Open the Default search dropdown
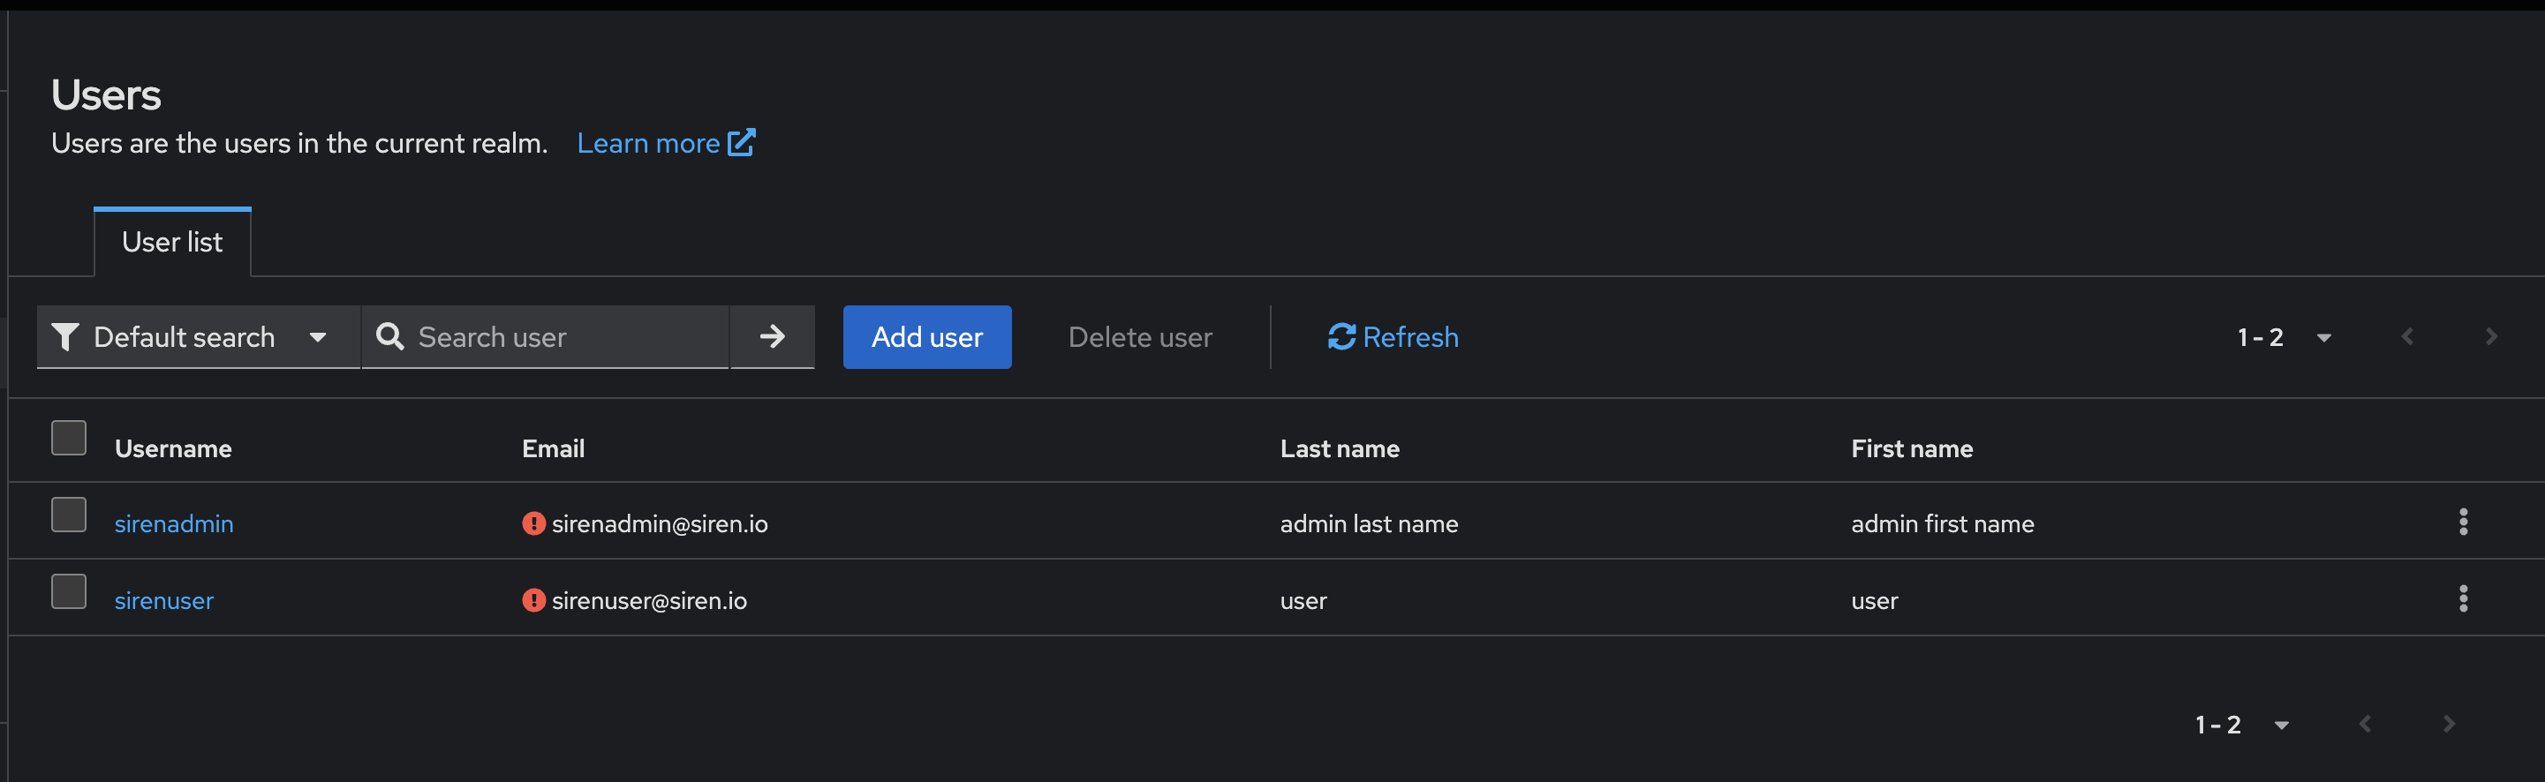Viewport: 2545px width, 782px height. point(198,336)
